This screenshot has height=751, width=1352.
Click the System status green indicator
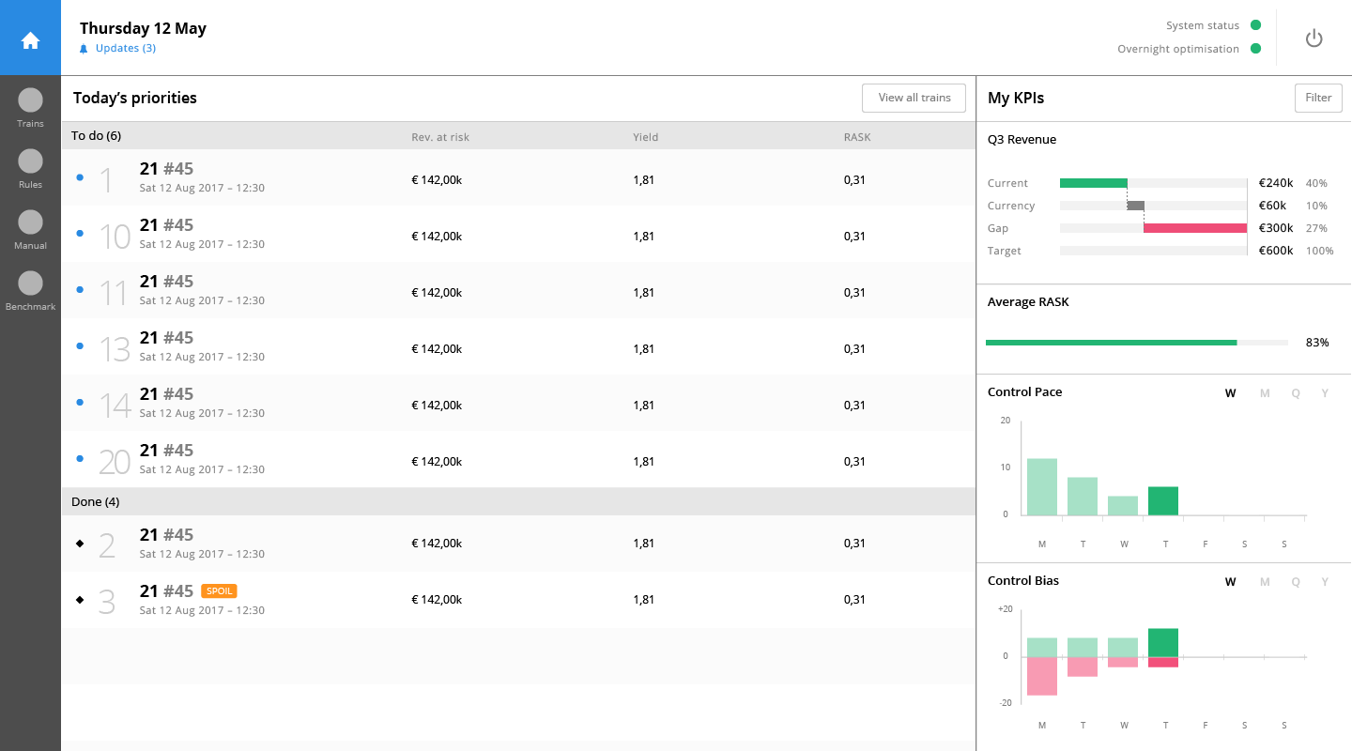click(1255, 25)
